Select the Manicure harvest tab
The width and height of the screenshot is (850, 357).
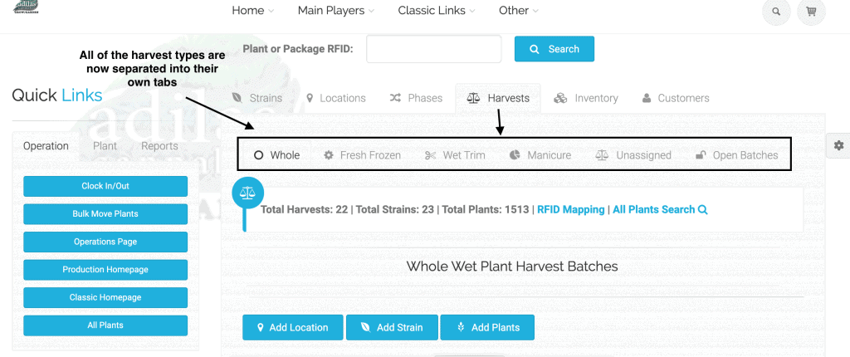pyautogui.click(x=540, y=155)
